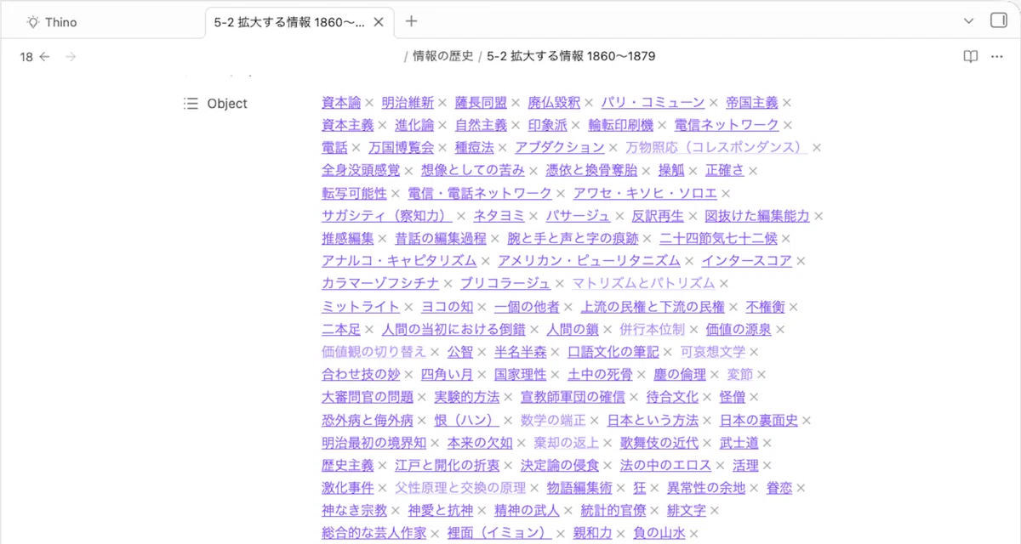This screenshot has width=1021, height=544.
Task: Open the ミットライト link
Action: click(361, 307)
